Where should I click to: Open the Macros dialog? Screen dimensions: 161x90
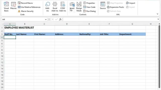point(13,6)
